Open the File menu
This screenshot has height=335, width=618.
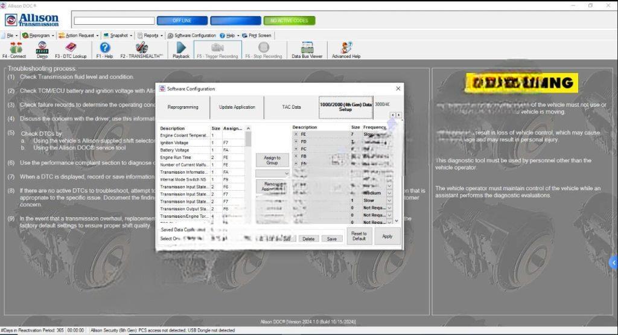pos(10,36)
